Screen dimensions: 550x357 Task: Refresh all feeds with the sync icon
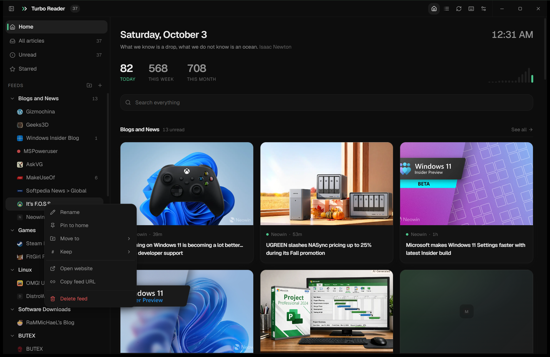[x=459, y=9]
